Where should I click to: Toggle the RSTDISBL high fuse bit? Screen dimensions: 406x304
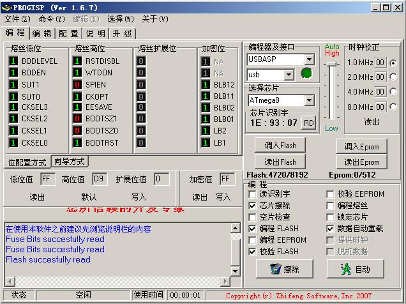(x=77, y=61)
